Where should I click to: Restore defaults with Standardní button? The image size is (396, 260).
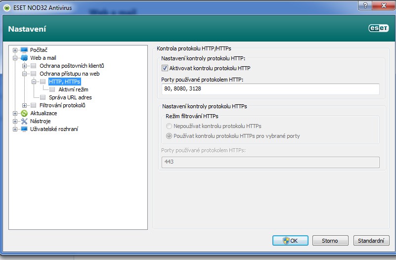[371, 241]
